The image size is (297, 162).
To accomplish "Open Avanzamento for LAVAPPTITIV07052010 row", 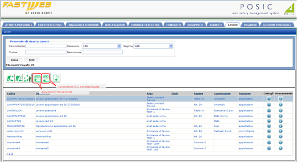I will 280,99.
